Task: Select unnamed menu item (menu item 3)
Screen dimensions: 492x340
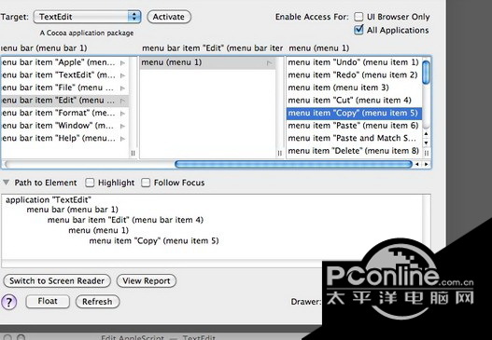Action: click(354, 88)
